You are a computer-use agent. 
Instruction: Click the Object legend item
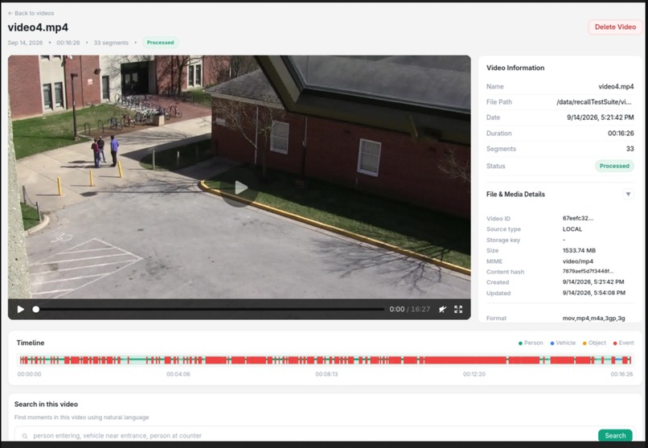[594, 343]
